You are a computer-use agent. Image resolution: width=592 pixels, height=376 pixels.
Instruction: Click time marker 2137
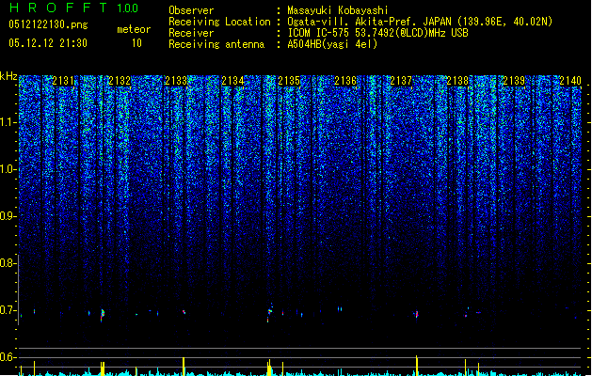coord(401,81)
